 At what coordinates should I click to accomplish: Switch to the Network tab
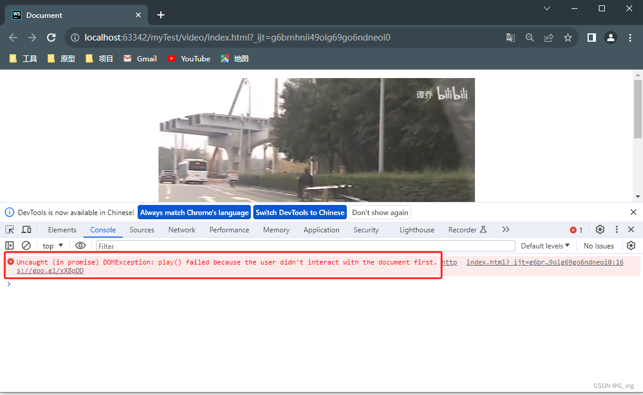(x=182, y=230)
